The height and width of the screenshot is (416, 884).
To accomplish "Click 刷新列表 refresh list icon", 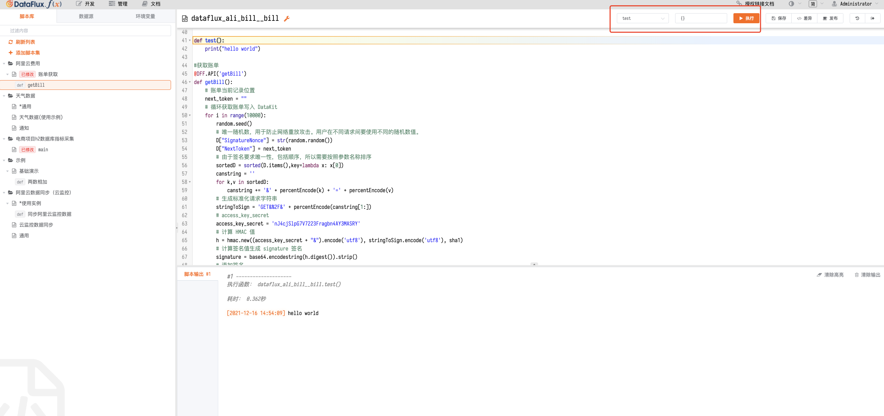I will [x=11, y=42].
